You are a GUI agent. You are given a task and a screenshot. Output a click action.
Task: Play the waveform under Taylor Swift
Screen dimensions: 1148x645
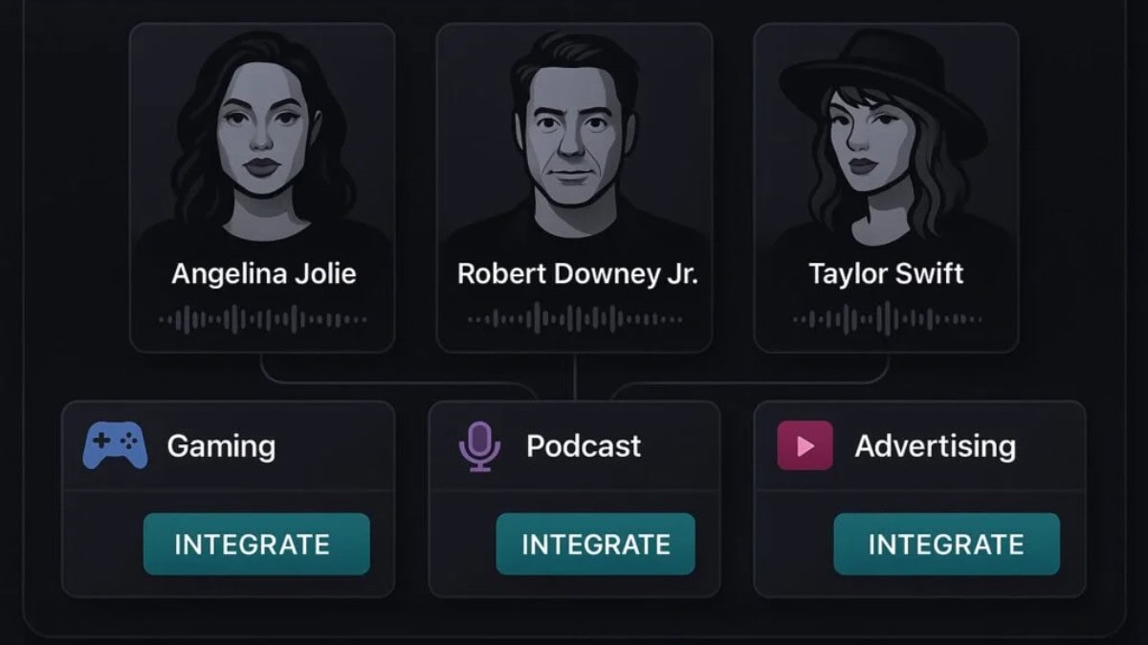(x=886, y=319)
